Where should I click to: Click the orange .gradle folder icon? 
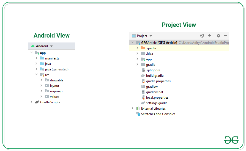click(143, 48)
